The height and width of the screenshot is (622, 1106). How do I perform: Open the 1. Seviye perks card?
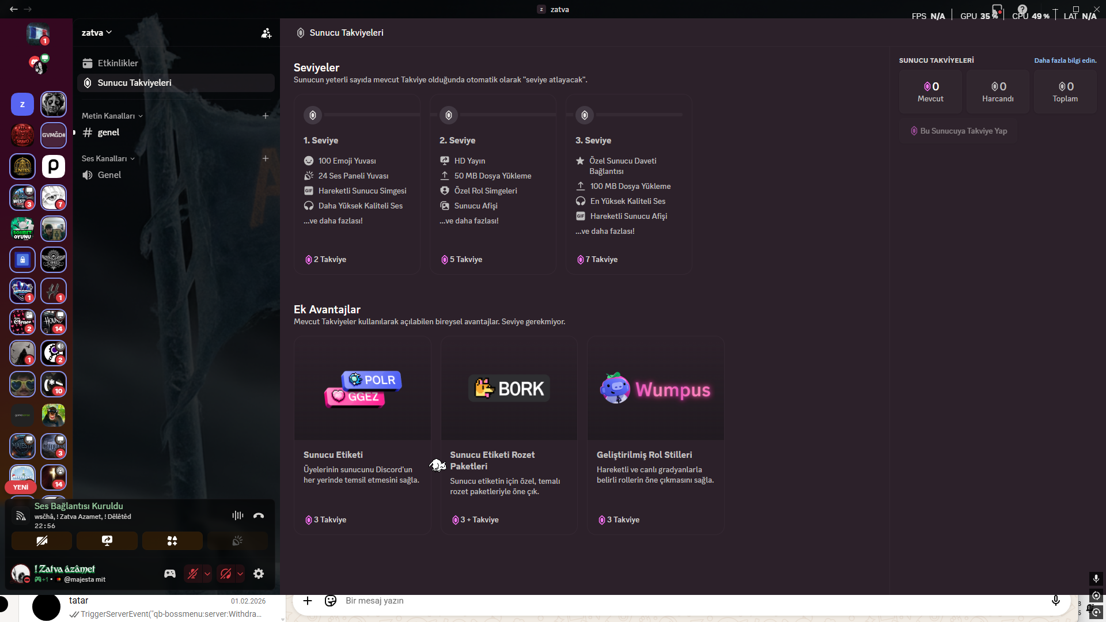357,184
